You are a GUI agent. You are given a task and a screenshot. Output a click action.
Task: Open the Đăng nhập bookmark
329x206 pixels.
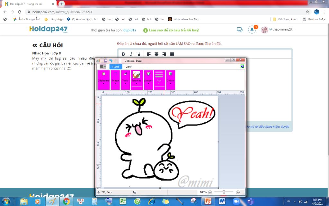(x=54, y=19)
